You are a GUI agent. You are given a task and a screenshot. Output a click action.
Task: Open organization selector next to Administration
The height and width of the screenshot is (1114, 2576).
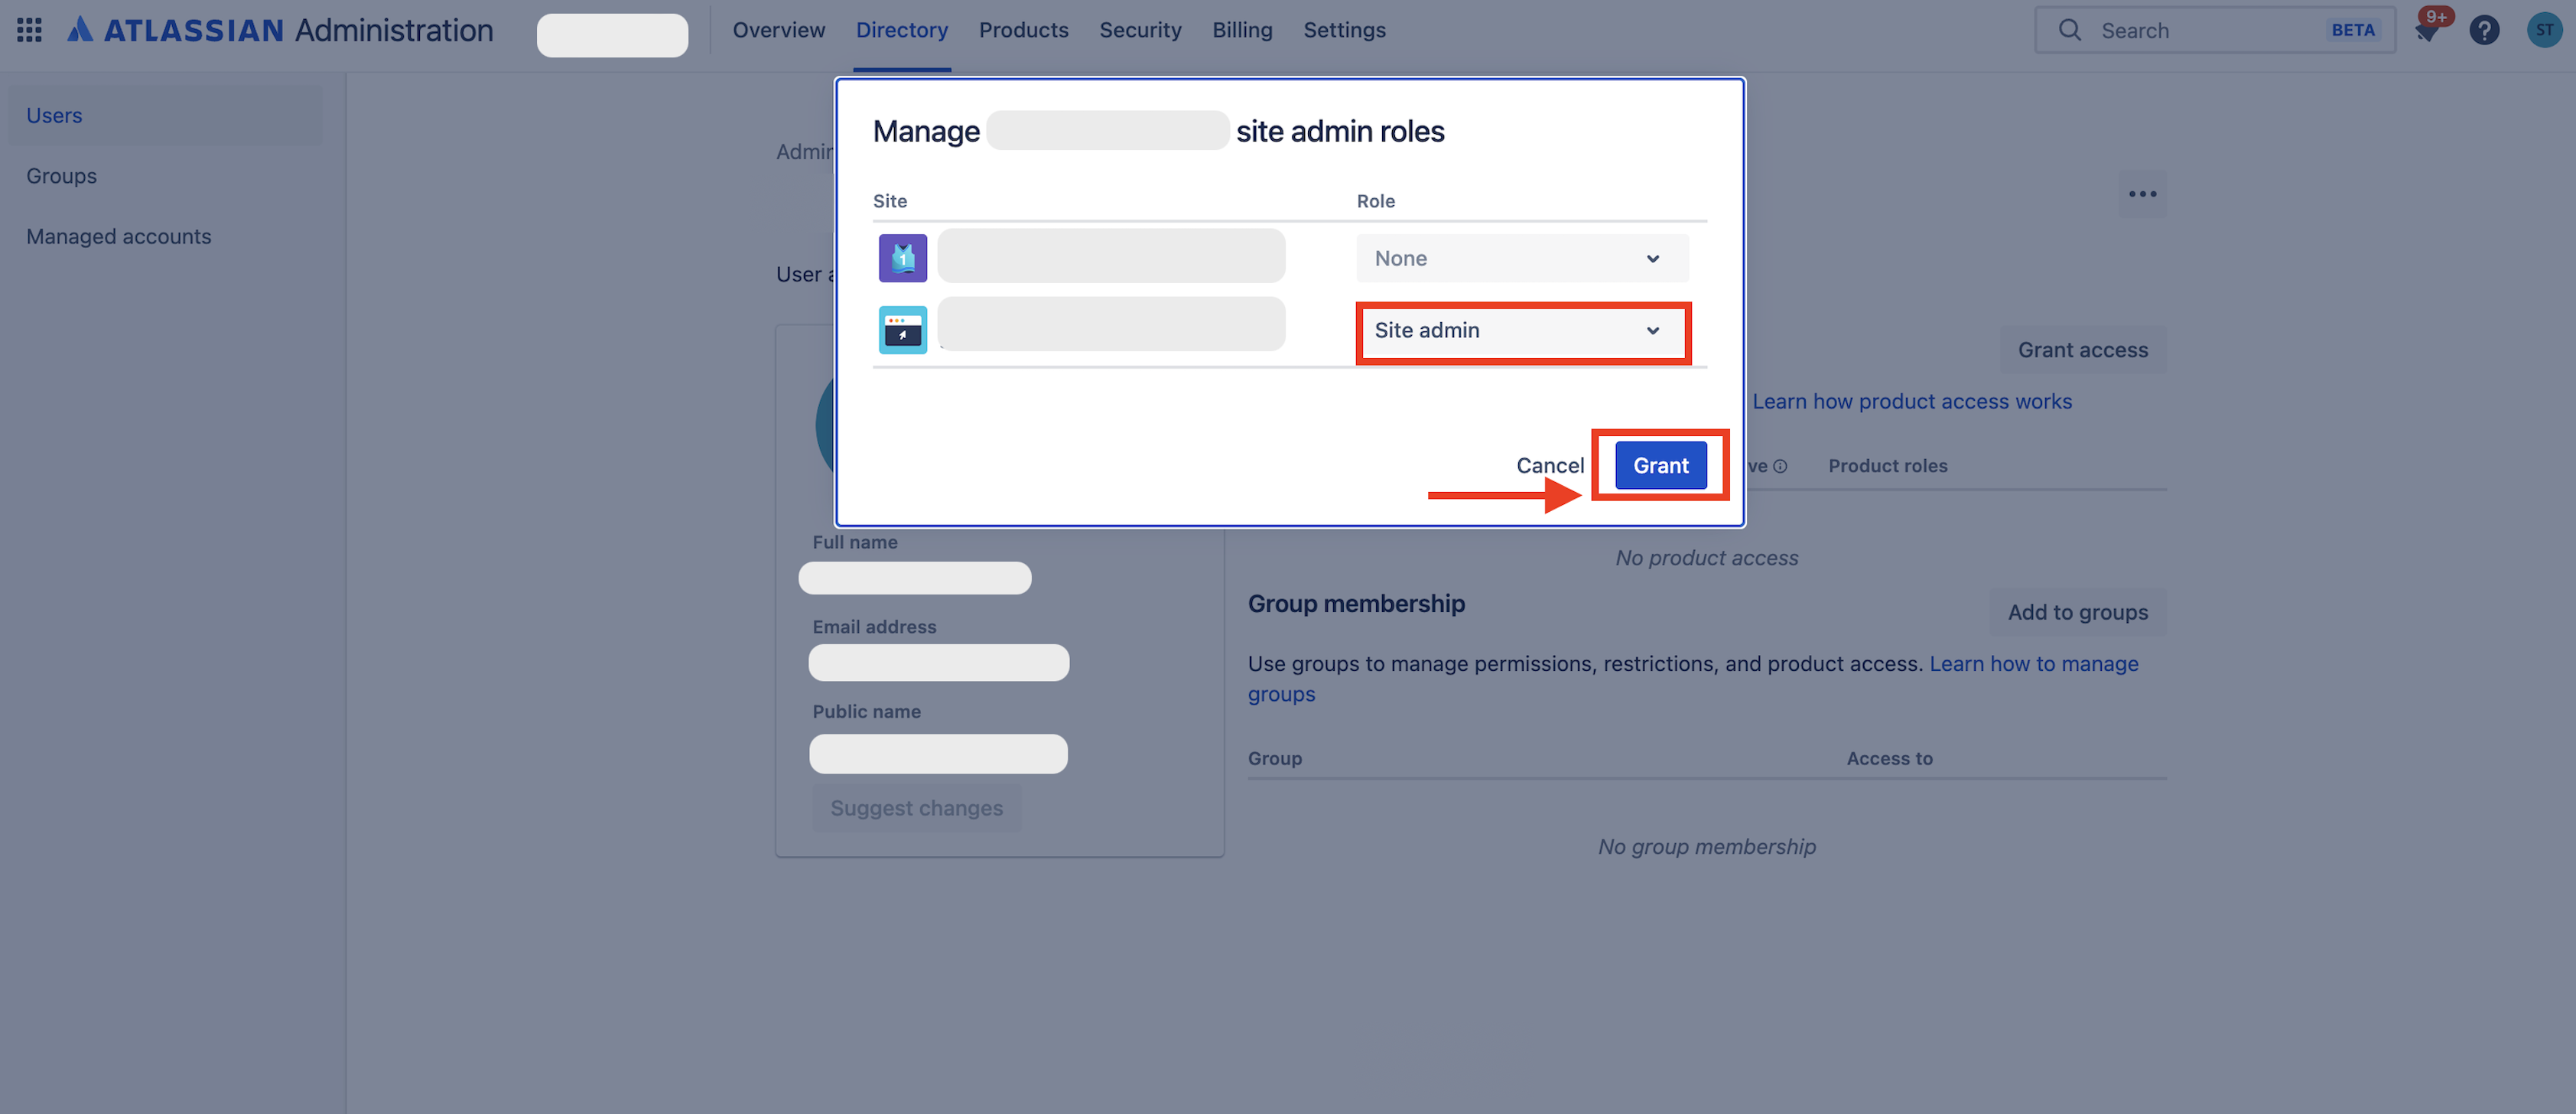(x=612, y=35)
